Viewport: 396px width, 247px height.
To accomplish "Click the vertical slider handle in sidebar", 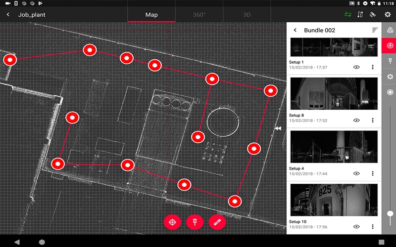I will point(390,214).
